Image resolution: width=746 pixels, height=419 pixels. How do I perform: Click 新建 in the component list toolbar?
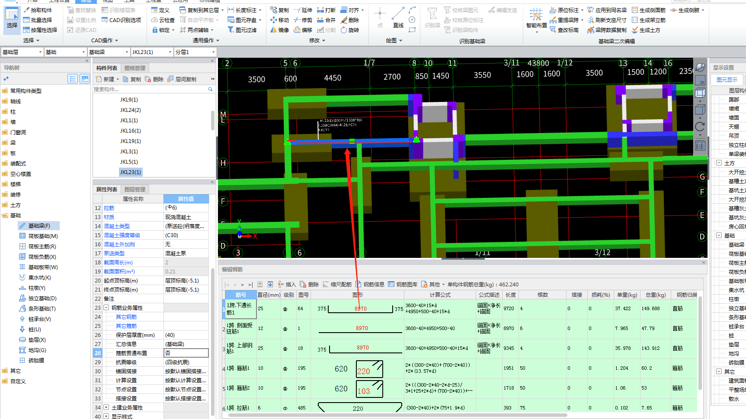(x=107, y=79)
